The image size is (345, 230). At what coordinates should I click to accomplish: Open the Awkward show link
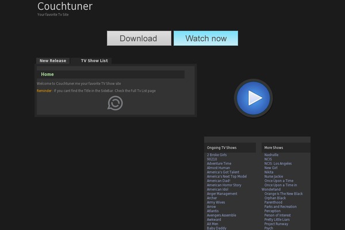[x=214, y=220]
